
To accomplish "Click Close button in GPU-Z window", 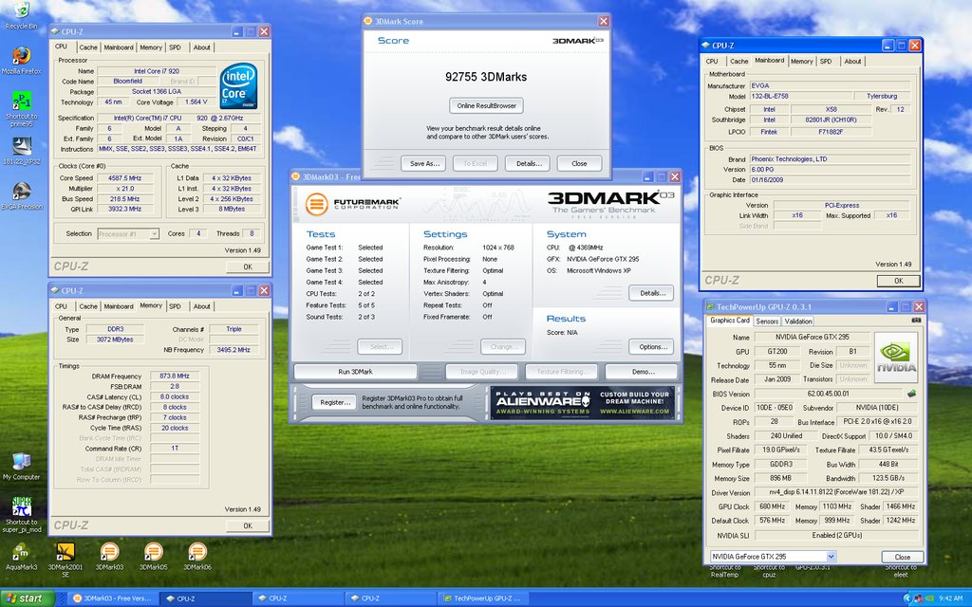I will pos(902,557).
